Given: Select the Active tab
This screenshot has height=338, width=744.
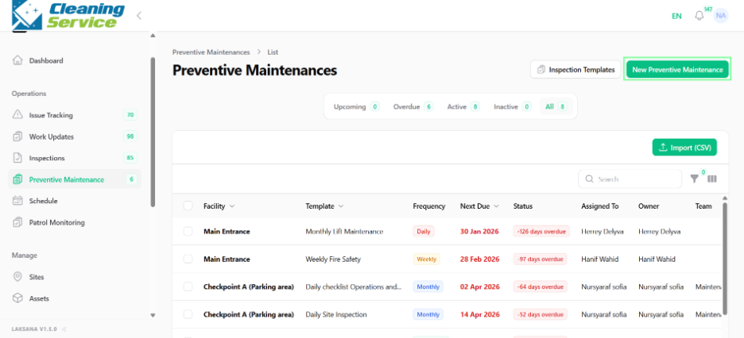Looking at the screenshot, I should coord(463,107).
